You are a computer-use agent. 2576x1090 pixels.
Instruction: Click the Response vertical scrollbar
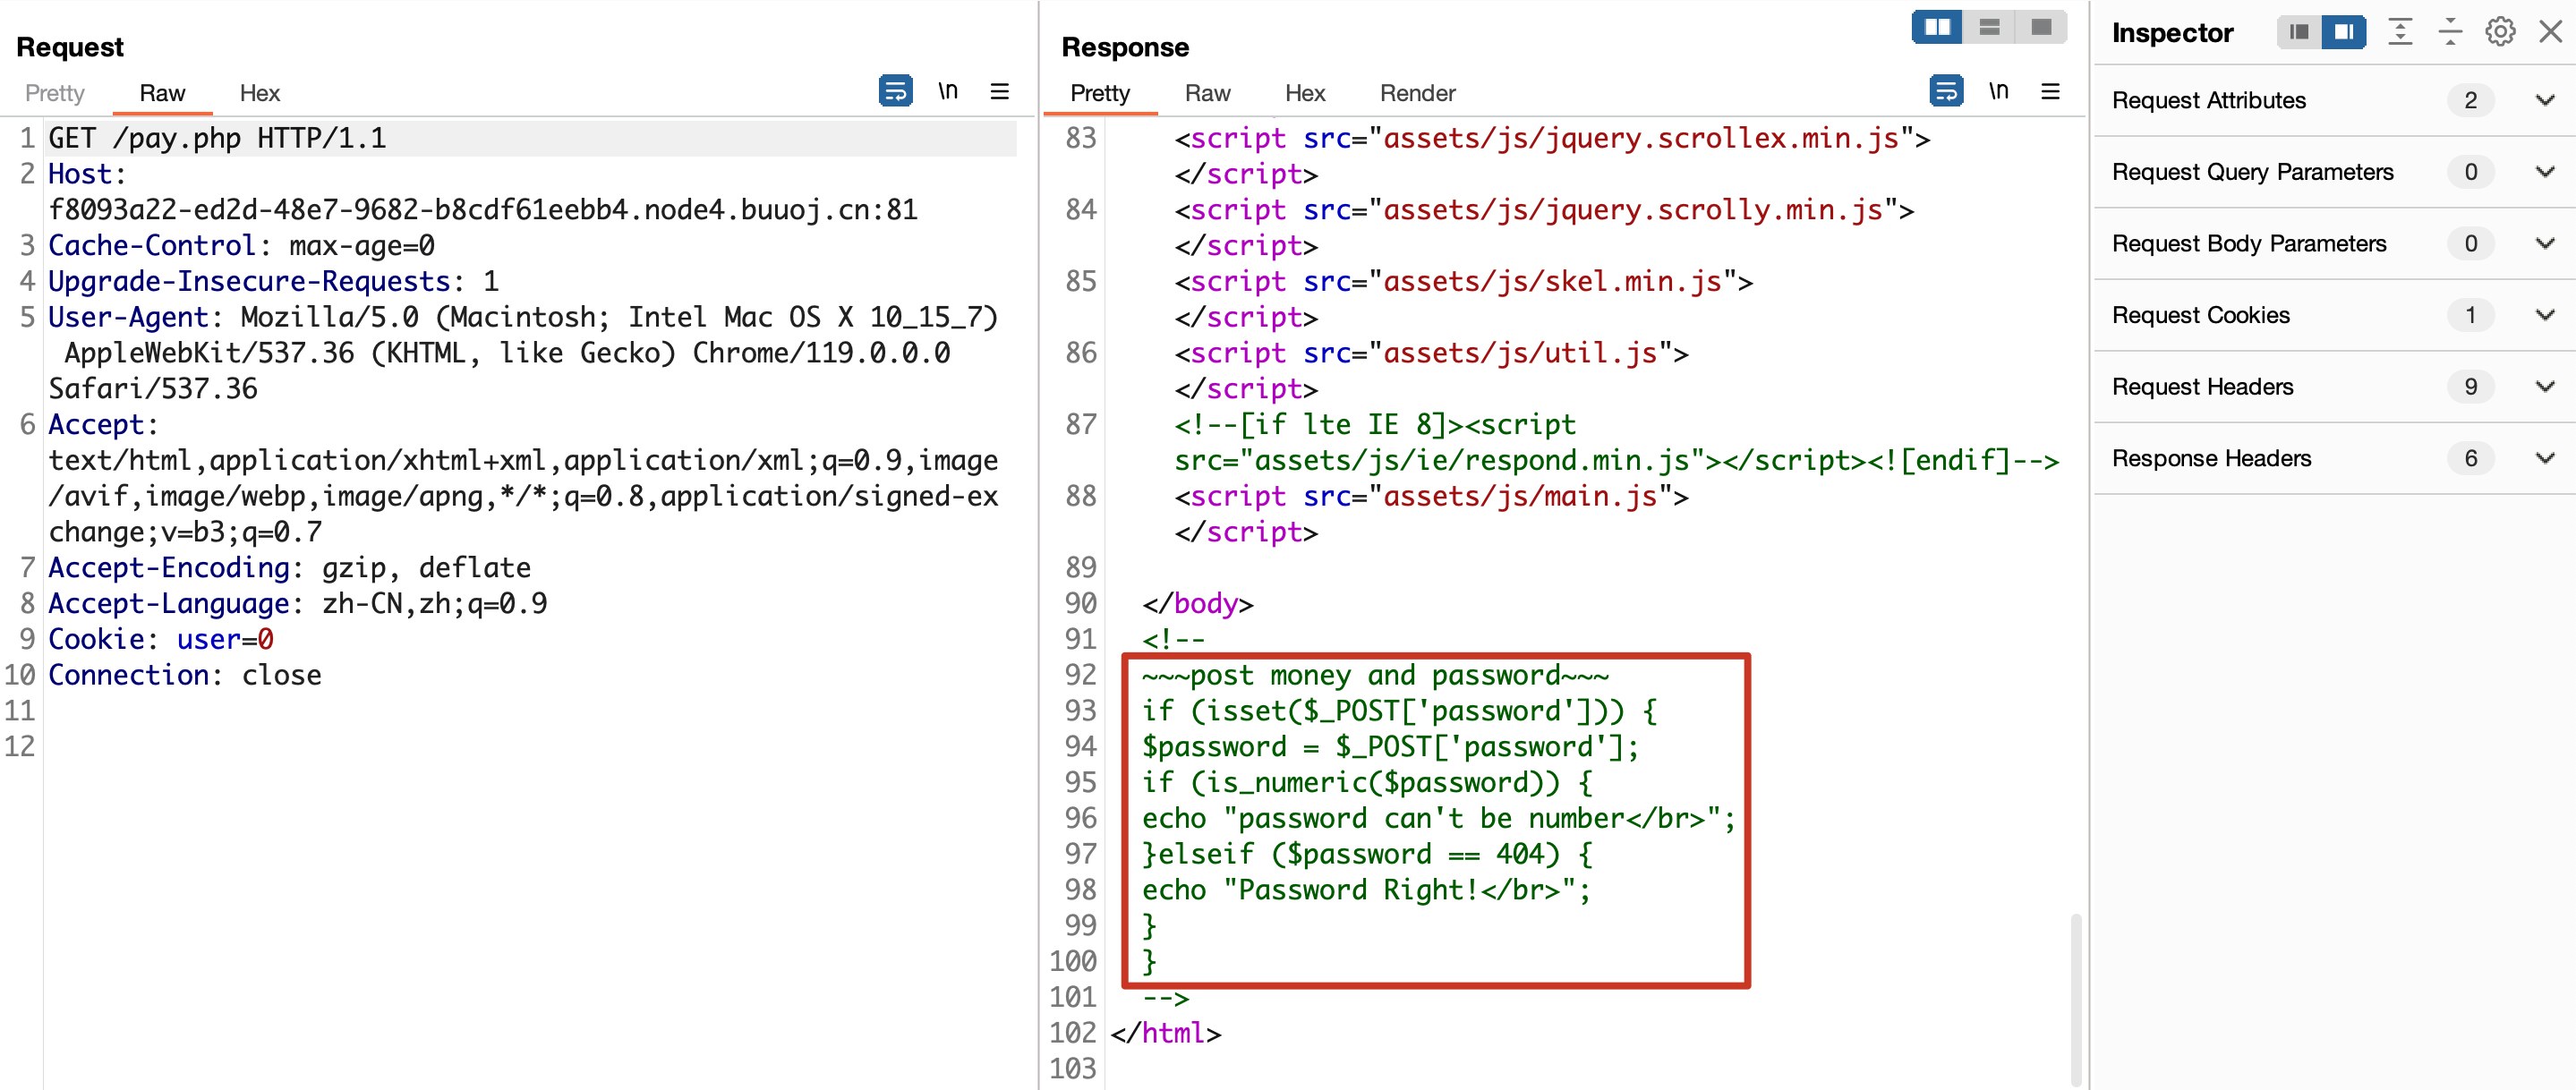click(2076, 998)
